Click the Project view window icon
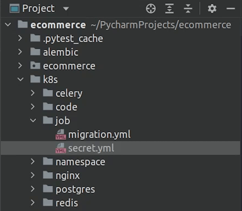Image resolution: width=242 pixels, height=211 pixels. tap(14, 9)
